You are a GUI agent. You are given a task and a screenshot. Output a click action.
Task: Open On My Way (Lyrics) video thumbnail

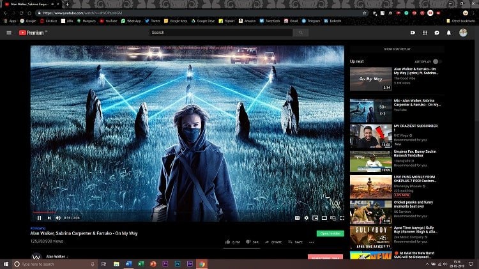[x=371, y=79]
